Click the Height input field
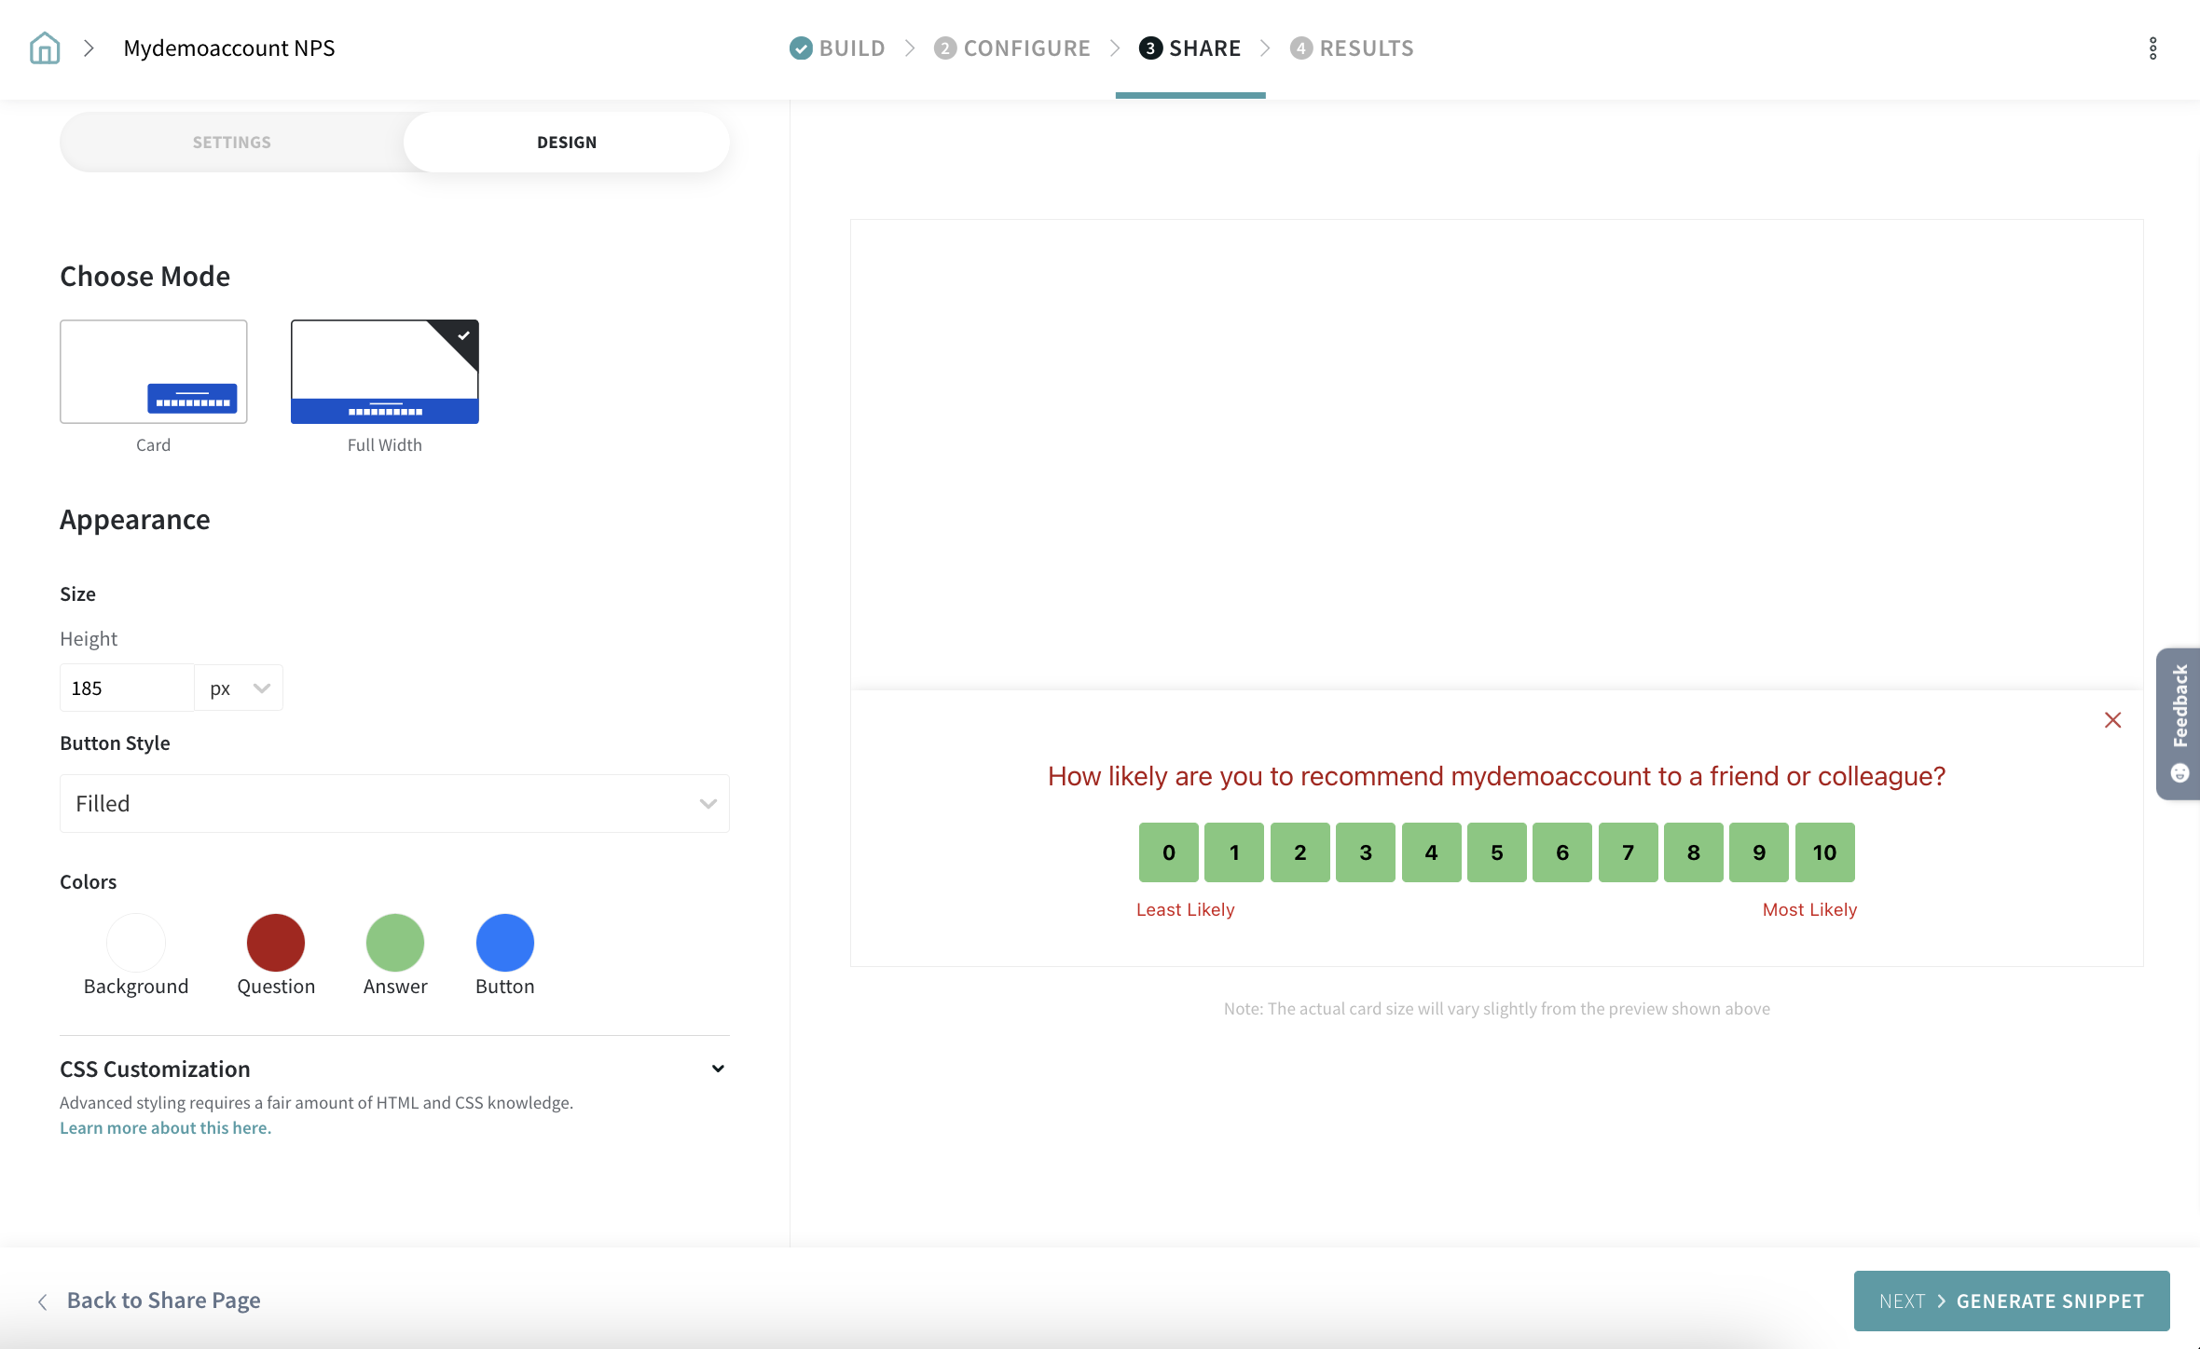 [127, 688]
